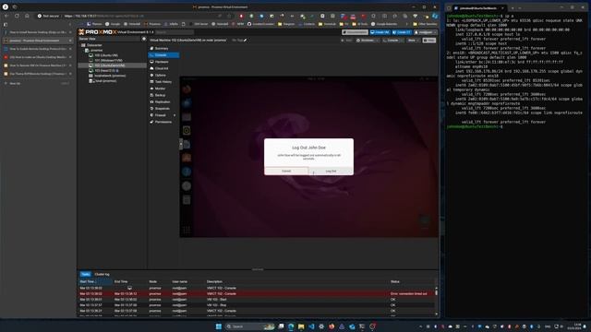Open the Monitor panel

click(163, 89)
